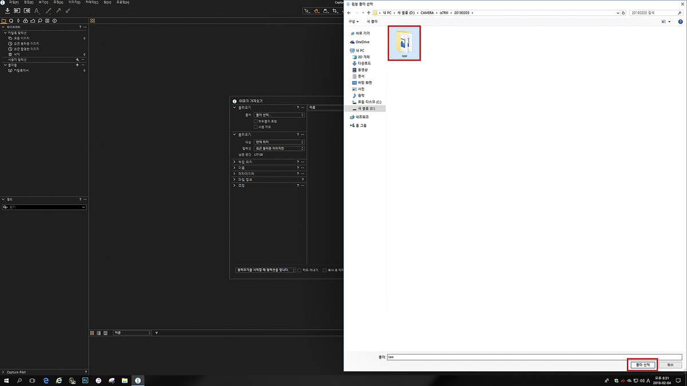
Task: Open the browser sort-by dropdown
Action: click(132, 333)
